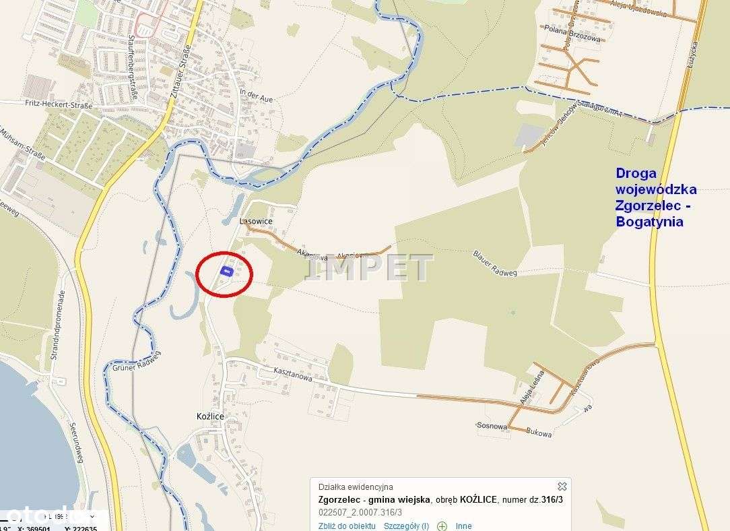Image resolution: width=730 pixels, height=531 pixels.
Task: Click the Aleja Leśna street label
Action: (531, 387)
